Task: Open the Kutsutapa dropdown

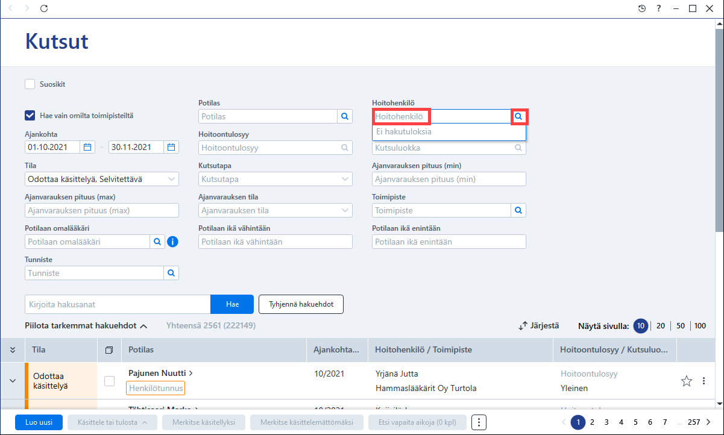Action: pyautogui.click(x=275, y=179)
